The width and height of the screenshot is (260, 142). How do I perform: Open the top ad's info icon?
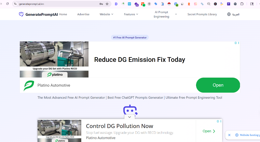point(236,43)
